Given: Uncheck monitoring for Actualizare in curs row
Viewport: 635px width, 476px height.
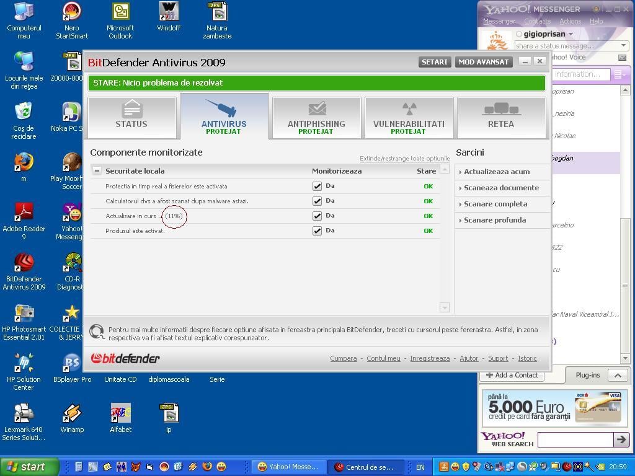Looking at the screenshot, I should click(317, 216).
